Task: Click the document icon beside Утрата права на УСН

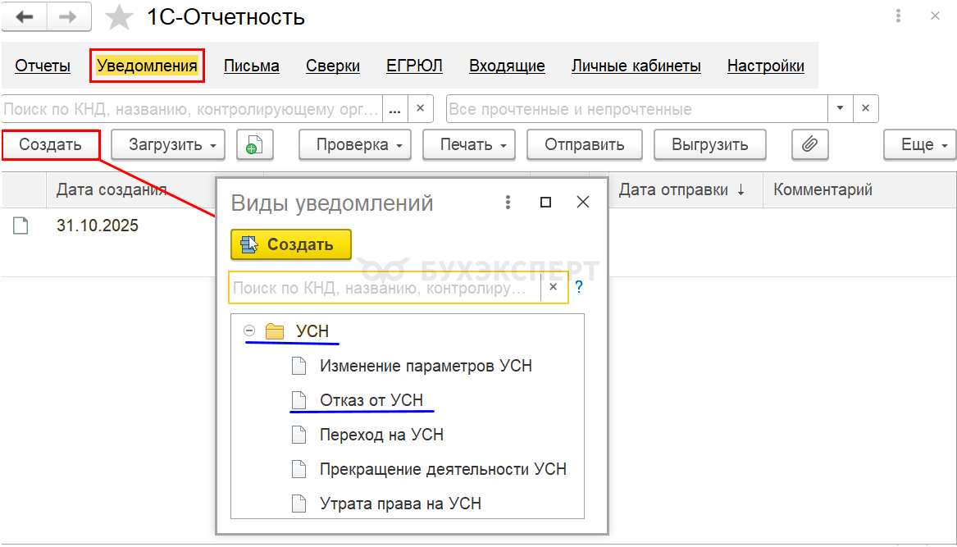Action: pos(298,504)
